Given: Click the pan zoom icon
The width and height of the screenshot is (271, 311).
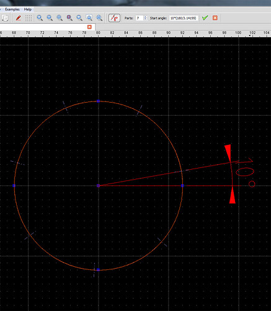Looking at the screenshot, I should click(99, 18).
